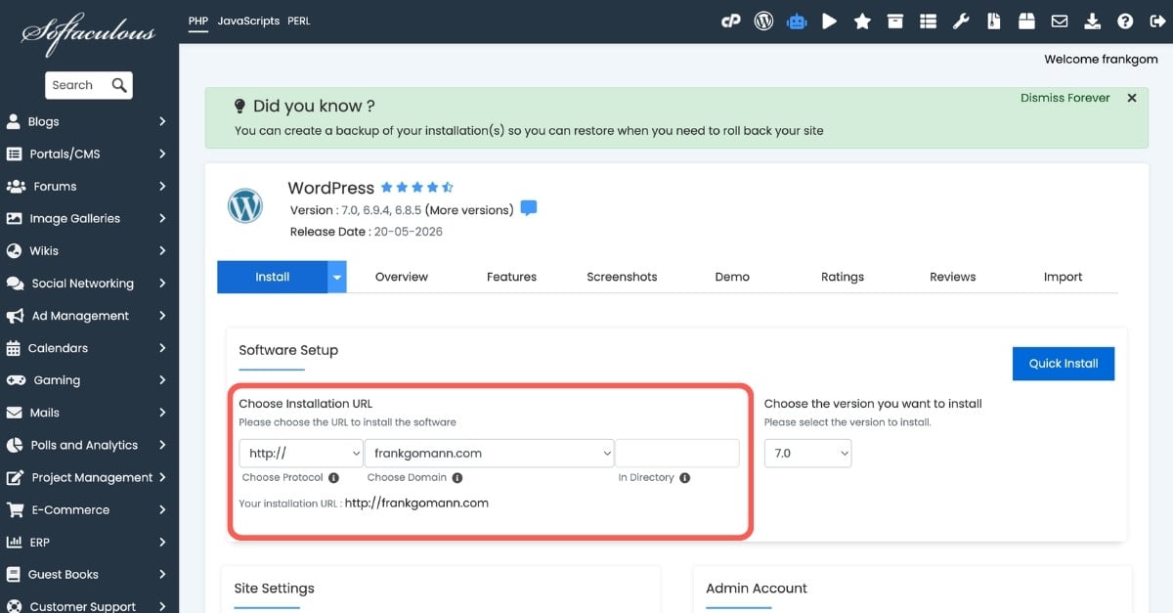Click the star rating beside WordPress title

[x=416, y=187]
